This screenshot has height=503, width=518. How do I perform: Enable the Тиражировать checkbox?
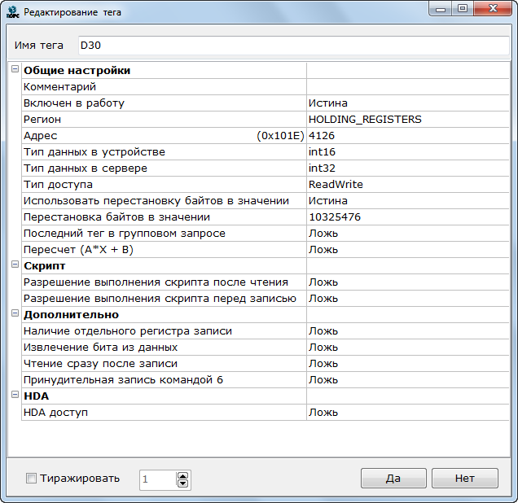pos(31,479)
